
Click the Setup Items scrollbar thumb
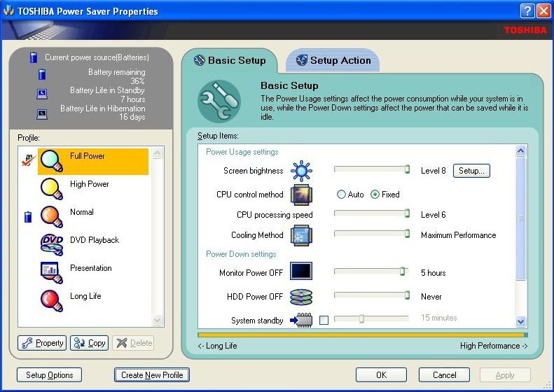click(x=521, y=218)
